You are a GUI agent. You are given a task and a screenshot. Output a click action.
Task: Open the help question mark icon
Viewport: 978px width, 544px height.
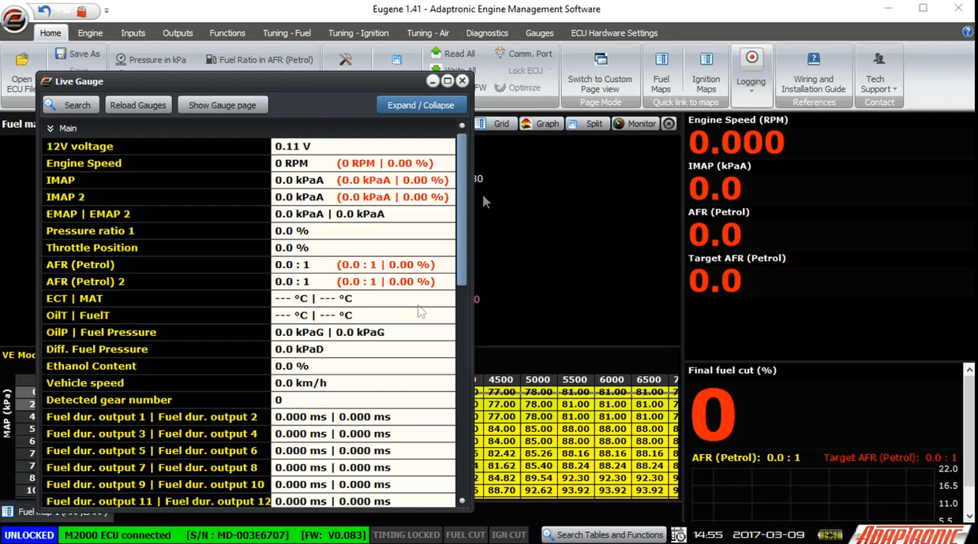[x=967, y=32]
